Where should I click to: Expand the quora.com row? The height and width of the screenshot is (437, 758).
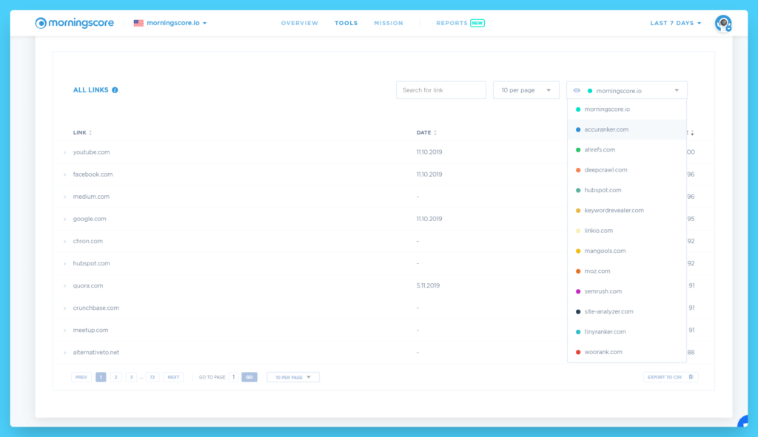click(65, 285)
